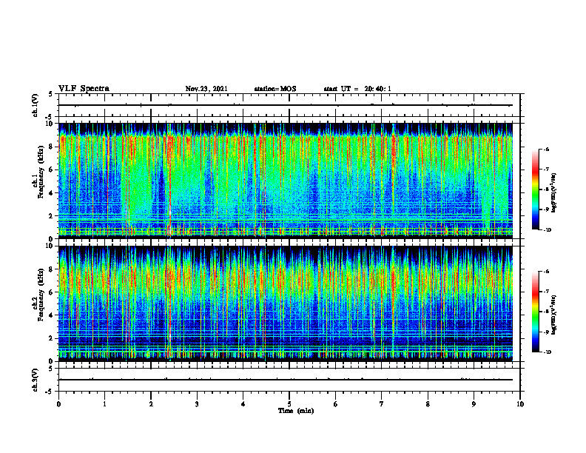
Task: Click the "4" kHz tick on ch.1 frequency axis
Action: pyautogui.click(x=52, y=193)
